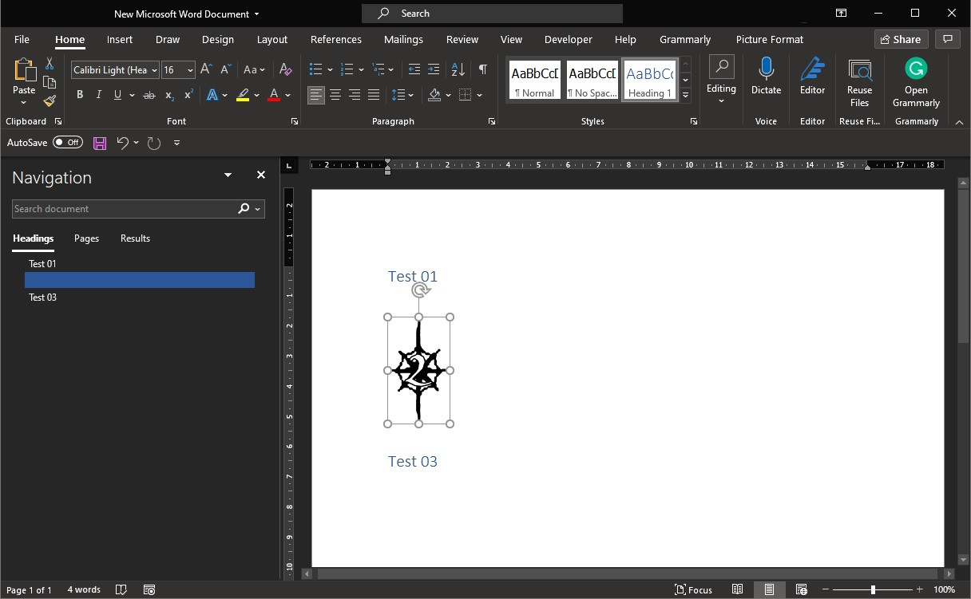Expand the Styles gallery More arrow
971x599 pixels.
[x=685, y=96]
